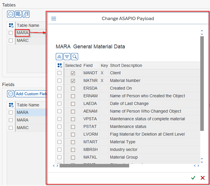Screen dimensions: 210x186
Task: Click the MARC row in Fields
Action: [x=31, y=128]
